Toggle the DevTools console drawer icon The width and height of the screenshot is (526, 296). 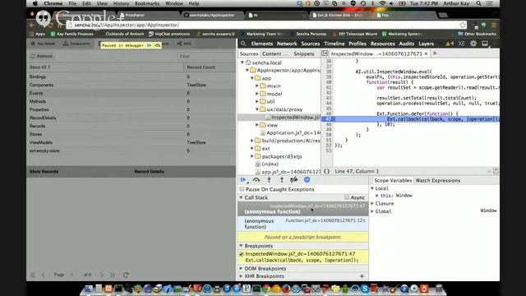pyautogui.click(x=462, y=44)
